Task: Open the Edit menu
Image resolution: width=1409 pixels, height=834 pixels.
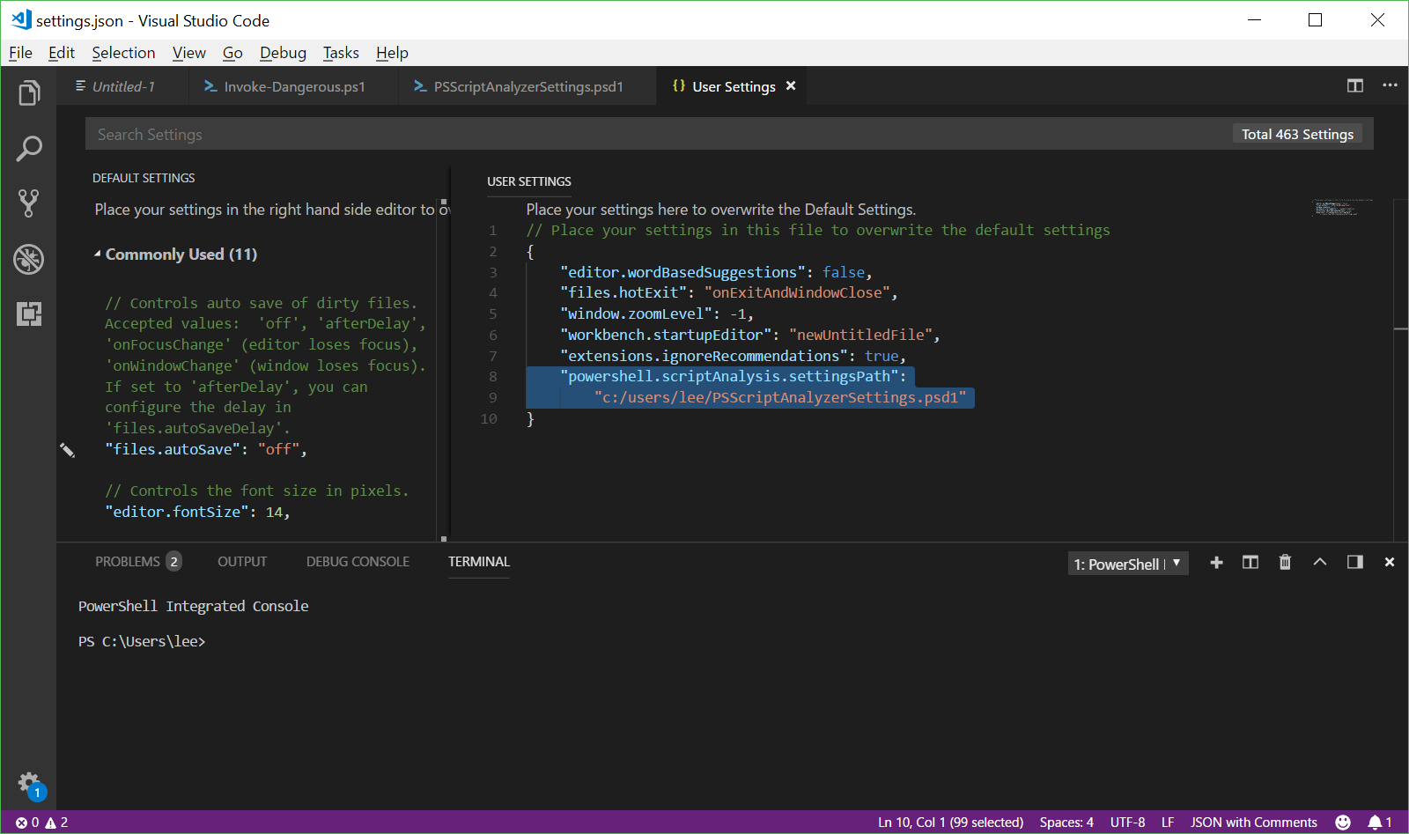Action: [x=62, y=53]
